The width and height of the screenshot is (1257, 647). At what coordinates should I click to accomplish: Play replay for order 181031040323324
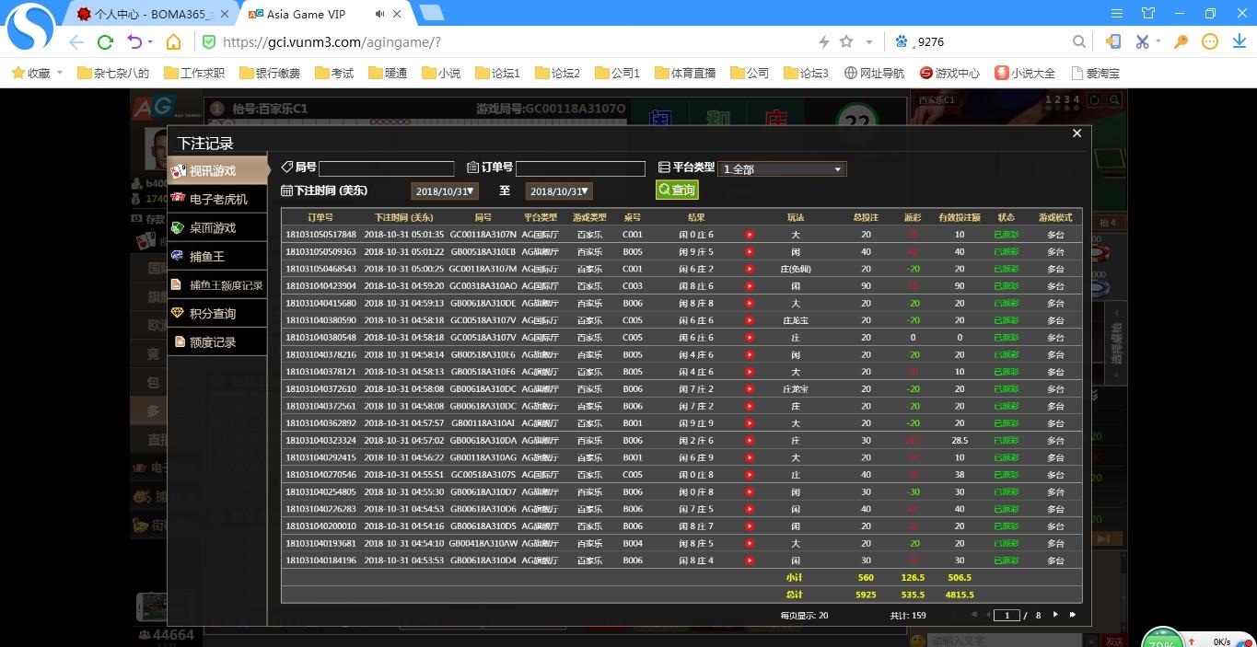click(x=749, y=441)
